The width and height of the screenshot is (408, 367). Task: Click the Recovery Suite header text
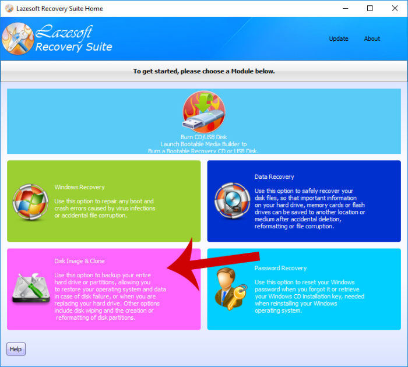[x=73, y=47]
